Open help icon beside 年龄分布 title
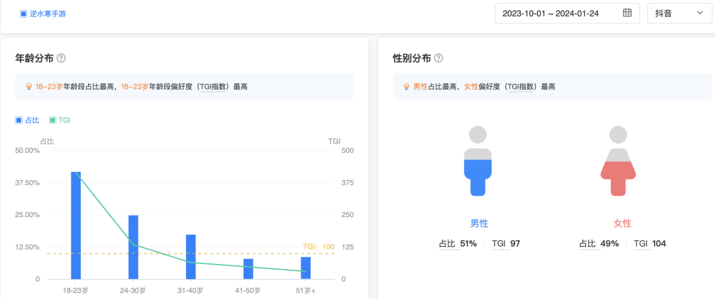Screen dimensions: 715x299 pyautogui.click(x=61, y=58)
